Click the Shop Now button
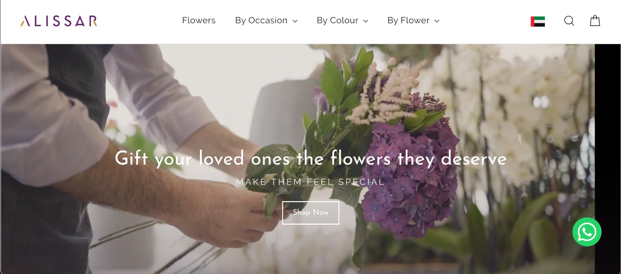Screen dimensions: 621x274 coord(310,213)
